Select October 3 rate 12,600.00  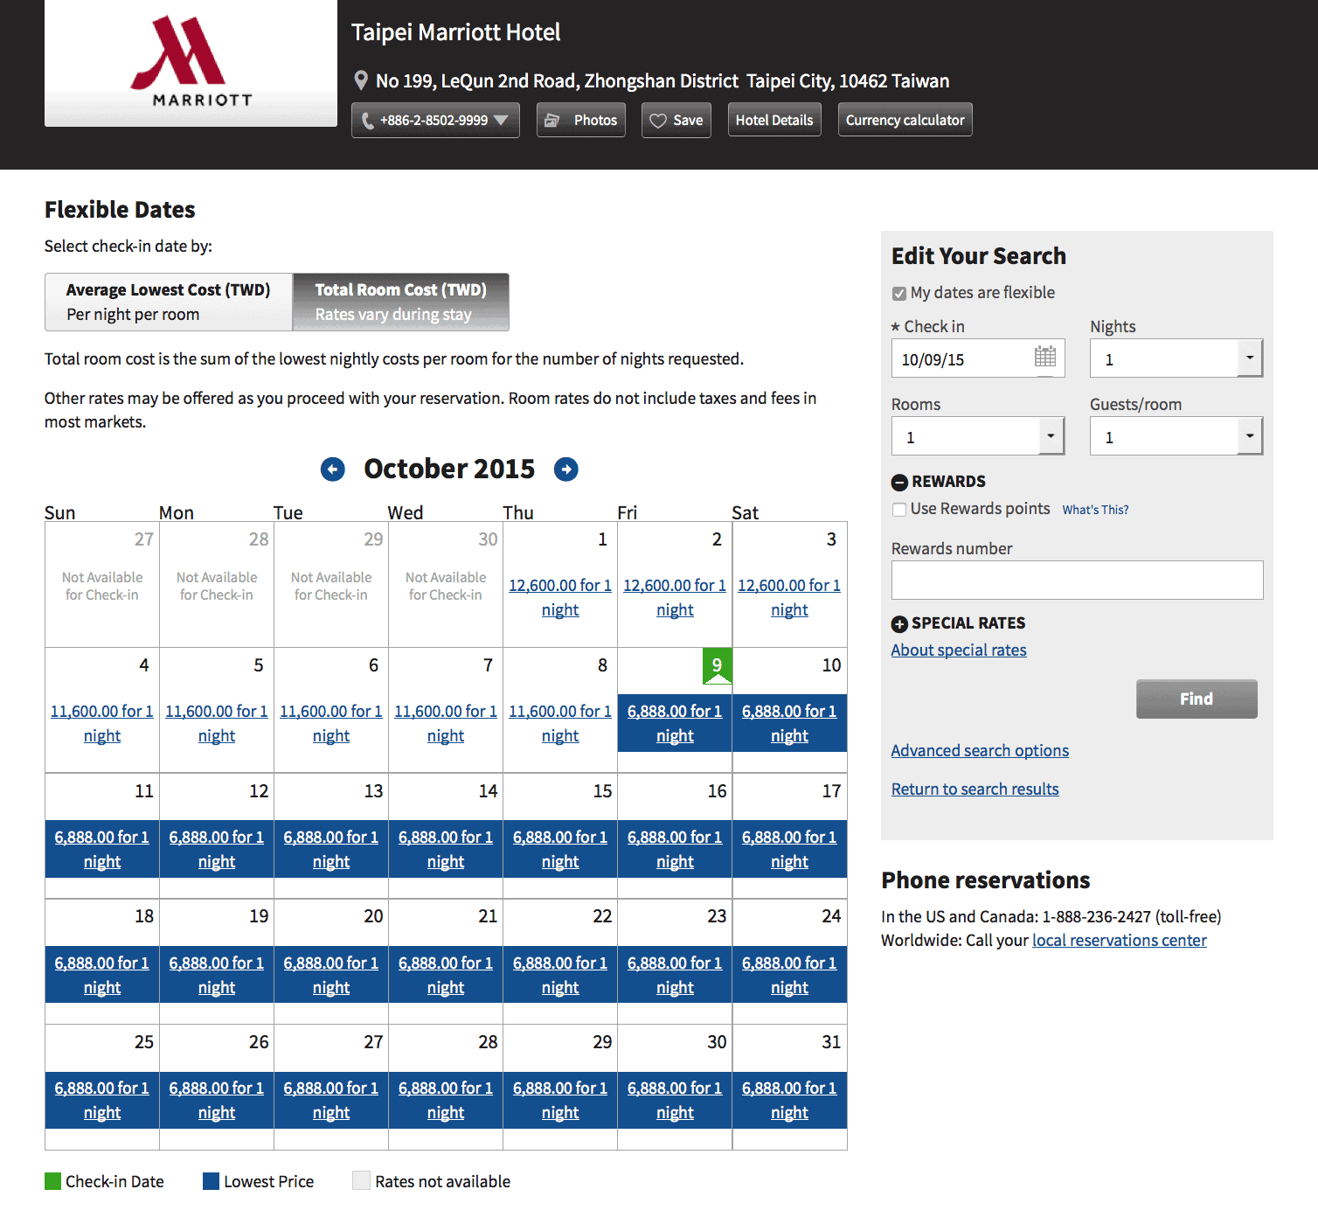[x=789, y=597]
